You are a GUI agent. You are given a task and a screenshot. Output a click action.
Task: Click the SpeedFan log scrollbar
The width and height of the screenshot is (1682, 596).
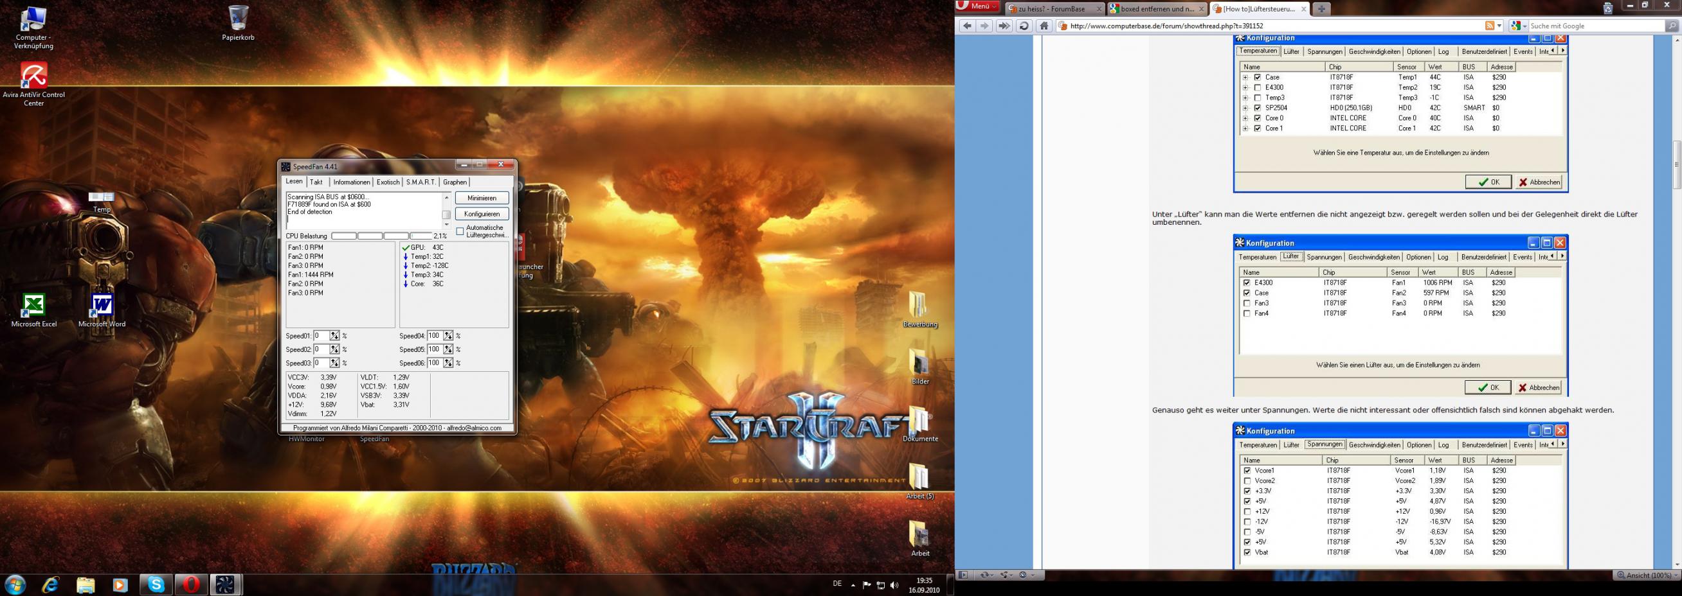click(447, 209)
